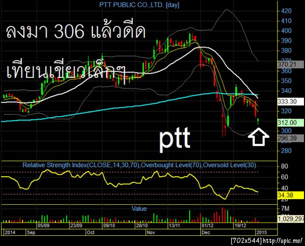Click the Oct month label
This screenshot has width=305, height=246.
(90, 232)
